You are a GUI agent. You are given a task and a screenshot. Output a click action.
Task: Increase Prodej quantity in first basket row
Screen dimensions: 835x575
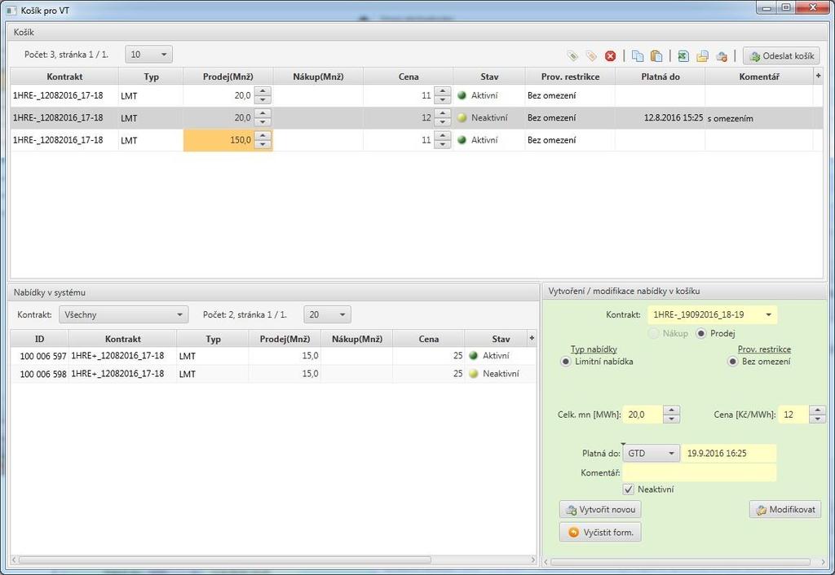(263, 91)
